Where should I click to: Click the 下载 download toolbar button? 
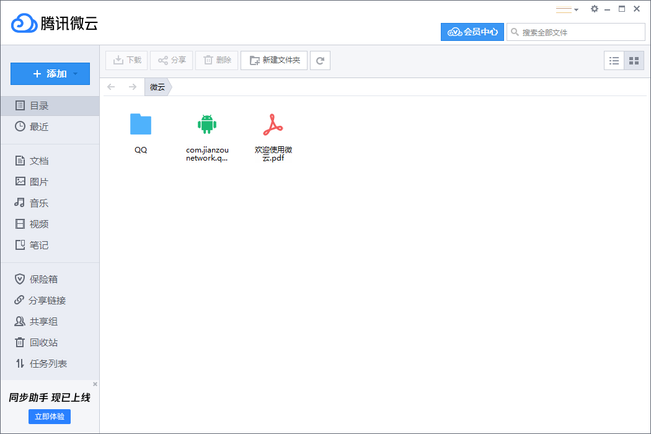click(126, 60)
